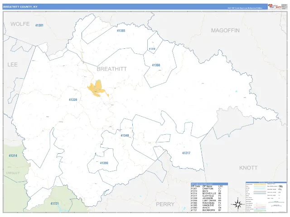Click the MAGOFFIN county label
This screenshot has width=290, height=217.
click(225, 30)
